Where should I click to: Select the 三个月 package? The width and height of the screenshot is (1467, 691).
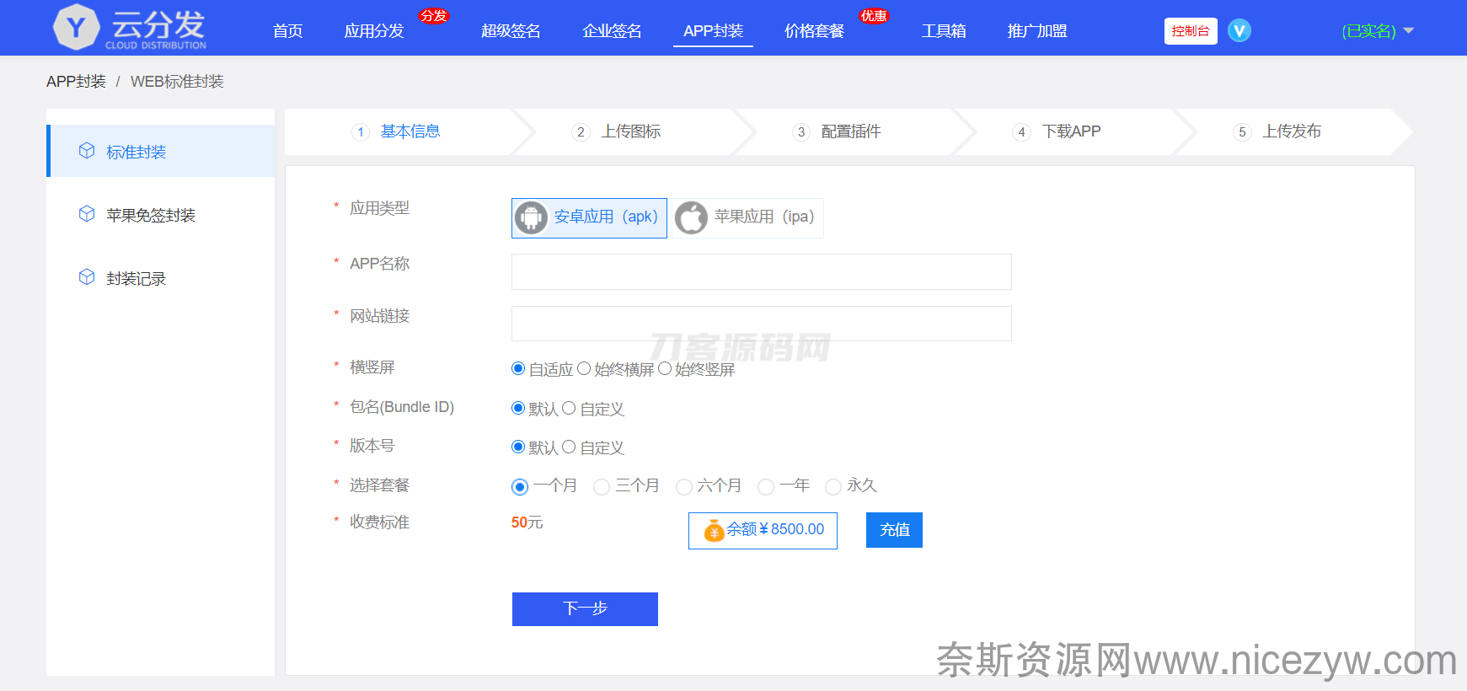602,487
